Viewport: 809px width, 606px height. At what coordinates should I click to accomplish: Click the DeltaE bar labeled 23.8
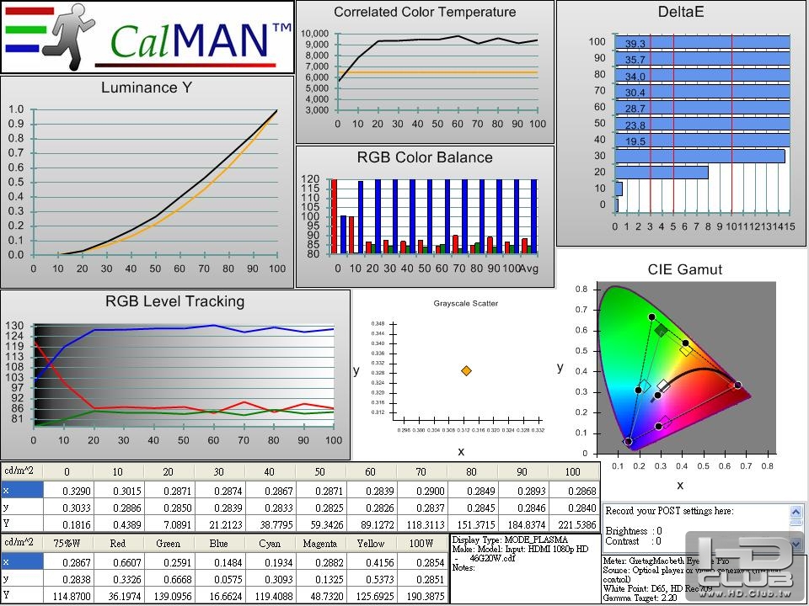(x=702, y=125)
